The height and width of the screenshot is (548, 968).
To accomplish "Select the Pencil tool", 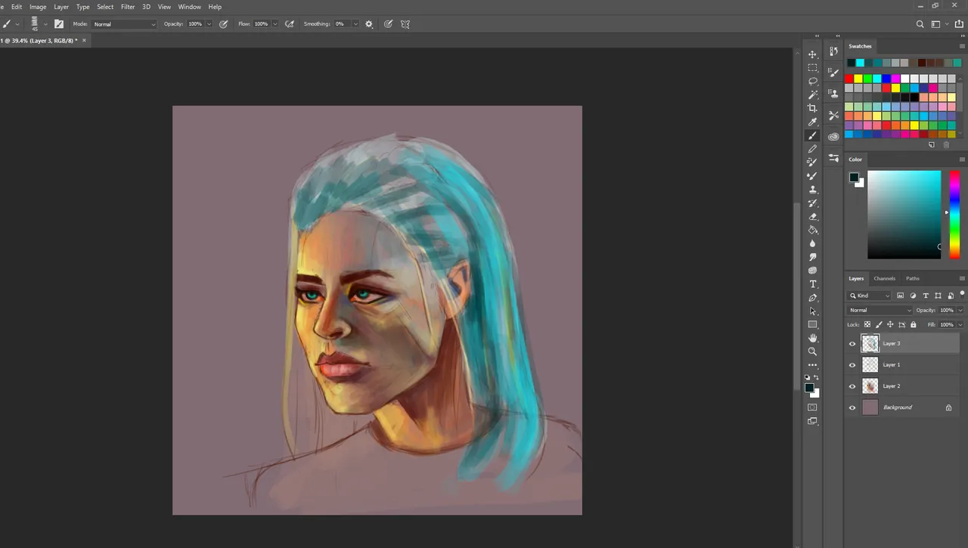I will point(813,149).
